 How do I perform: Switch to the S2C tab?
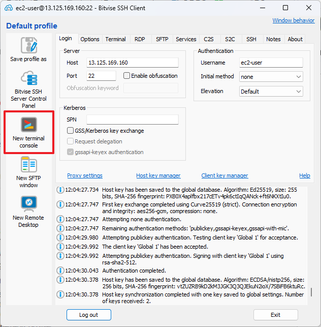tap(230, 39)
